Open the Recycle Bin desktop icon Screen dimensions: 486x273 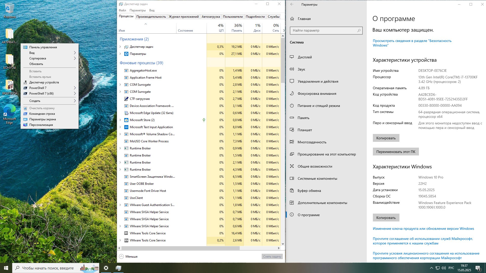[9, 10]
